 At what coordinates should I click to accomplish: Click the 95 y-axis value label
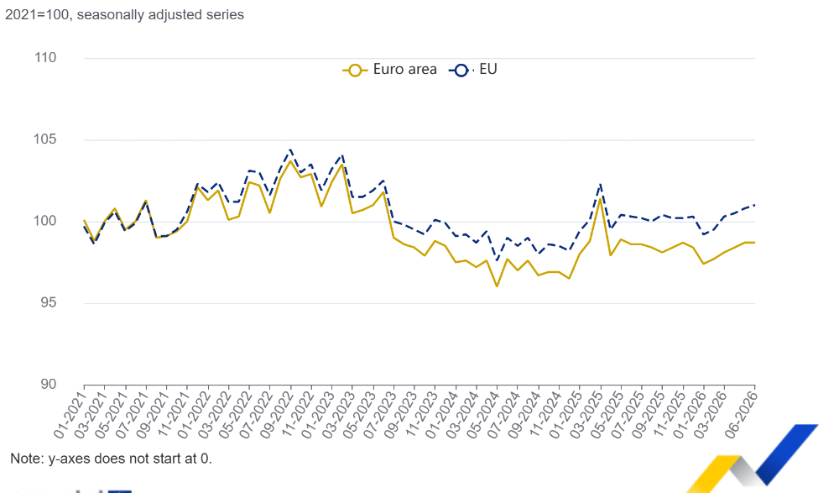48,302
